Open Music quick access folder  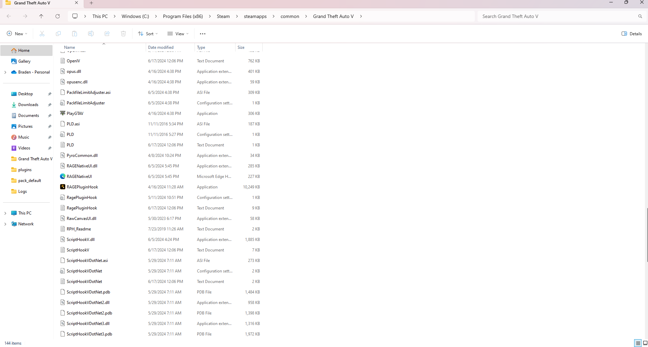click(x=24, y=137)
